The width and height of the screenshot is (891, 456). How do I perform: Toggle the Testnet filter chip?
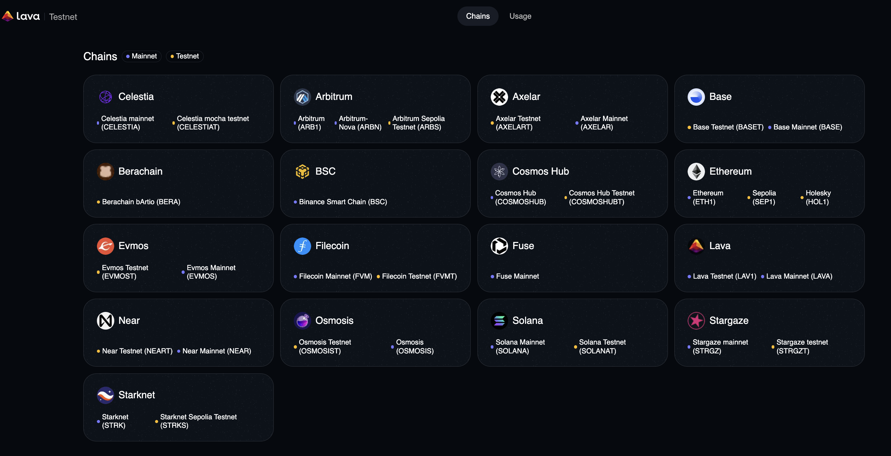click(x=185, y=56)
